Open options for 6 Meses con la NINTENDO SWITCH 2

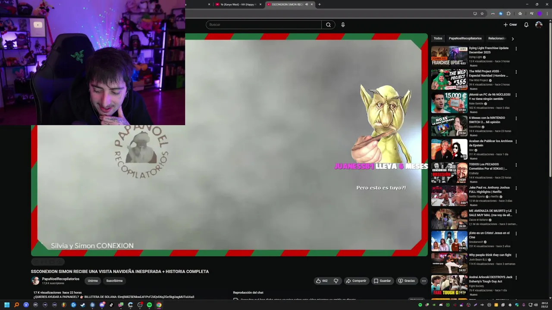click(516, 118)
